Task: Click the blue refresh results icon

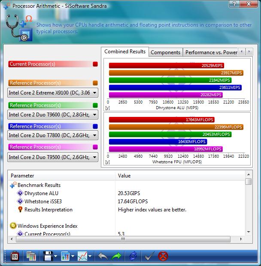Action: [x=133, y=256]
